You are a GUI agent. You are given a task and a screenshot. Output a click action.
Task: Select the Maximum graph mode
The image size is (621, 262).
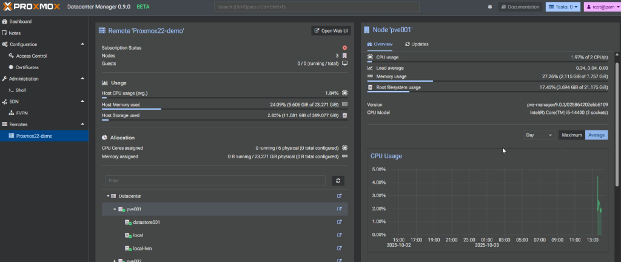click(x=571, y=135)
